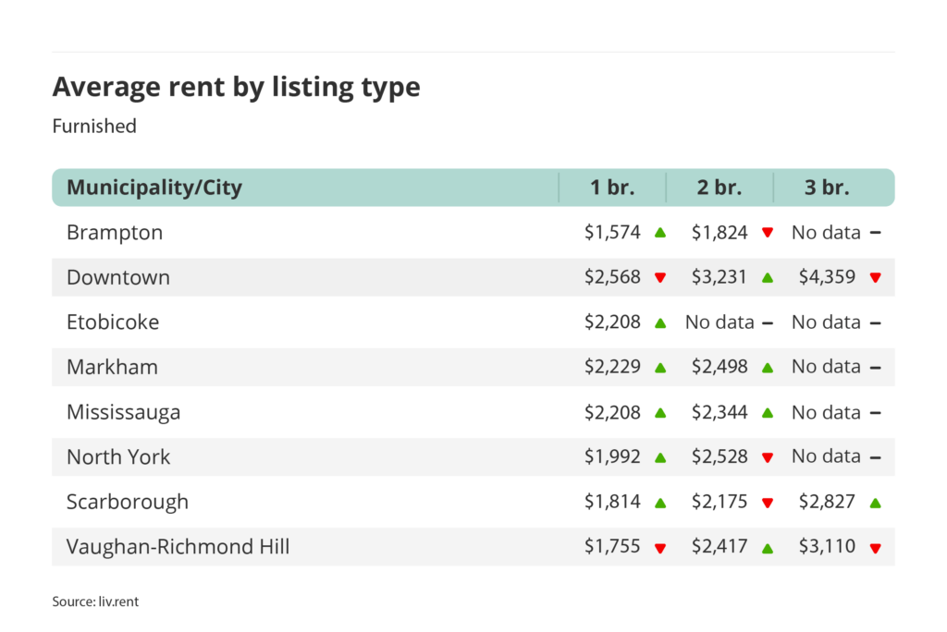
Task: Click the red down arrow beside Downtown $4,359
Action: (x=875, y=278)
